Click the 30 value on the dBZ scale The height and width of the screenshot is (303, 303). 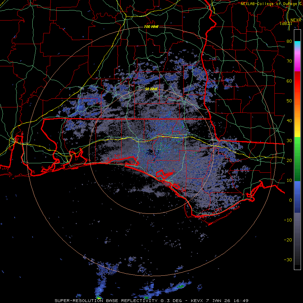pos(289,140)
